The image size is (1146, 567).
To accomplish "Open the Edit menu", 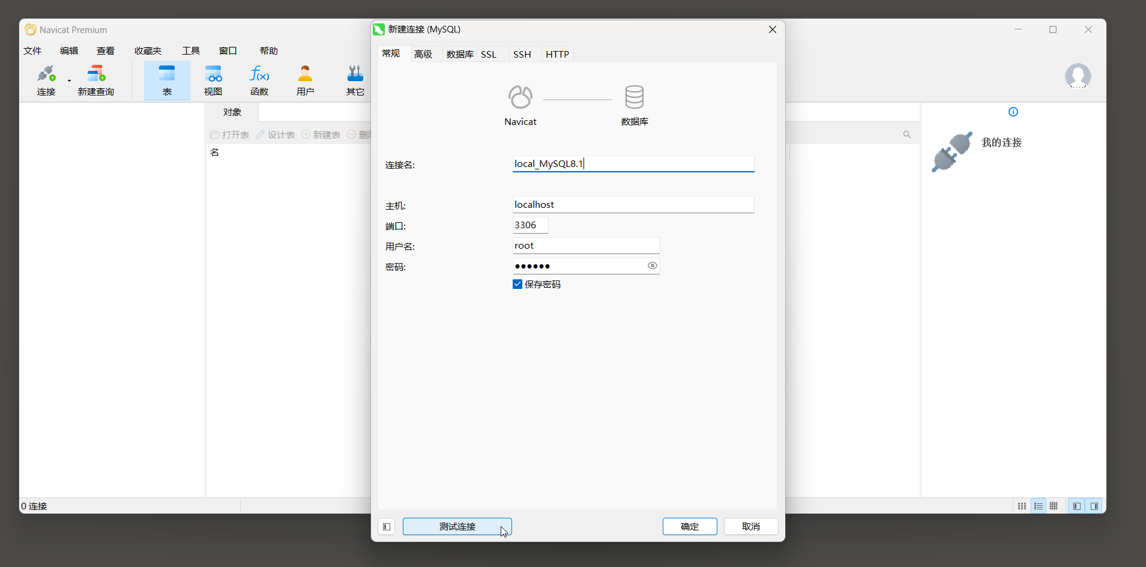I will (69, 51).
